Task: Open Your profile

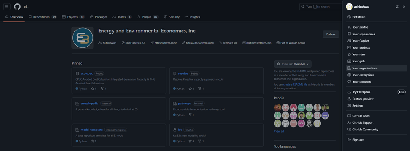Action: (376, 27)
